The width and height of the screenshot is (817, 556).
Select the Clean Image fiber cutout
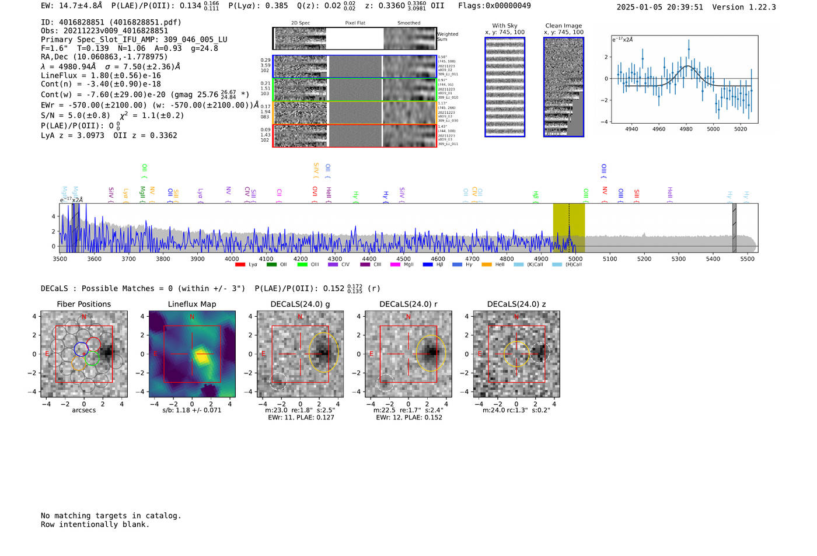tap(564, 87)
